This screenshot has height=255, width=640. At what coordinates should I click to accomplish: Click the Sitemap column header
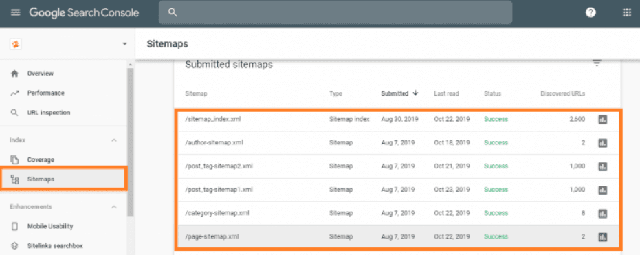pos(197,93)
